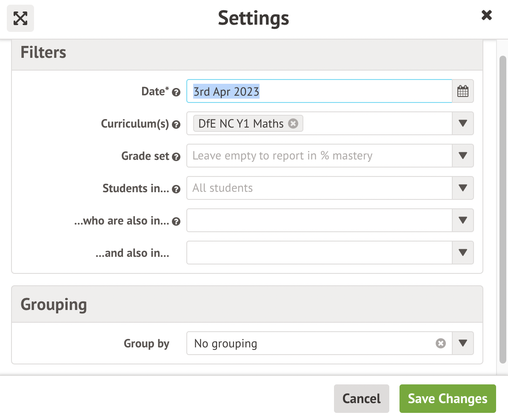The height and width of the screenshot is (415, 508).
Task: Click the Grade set help icon
Action: (176, 157)
